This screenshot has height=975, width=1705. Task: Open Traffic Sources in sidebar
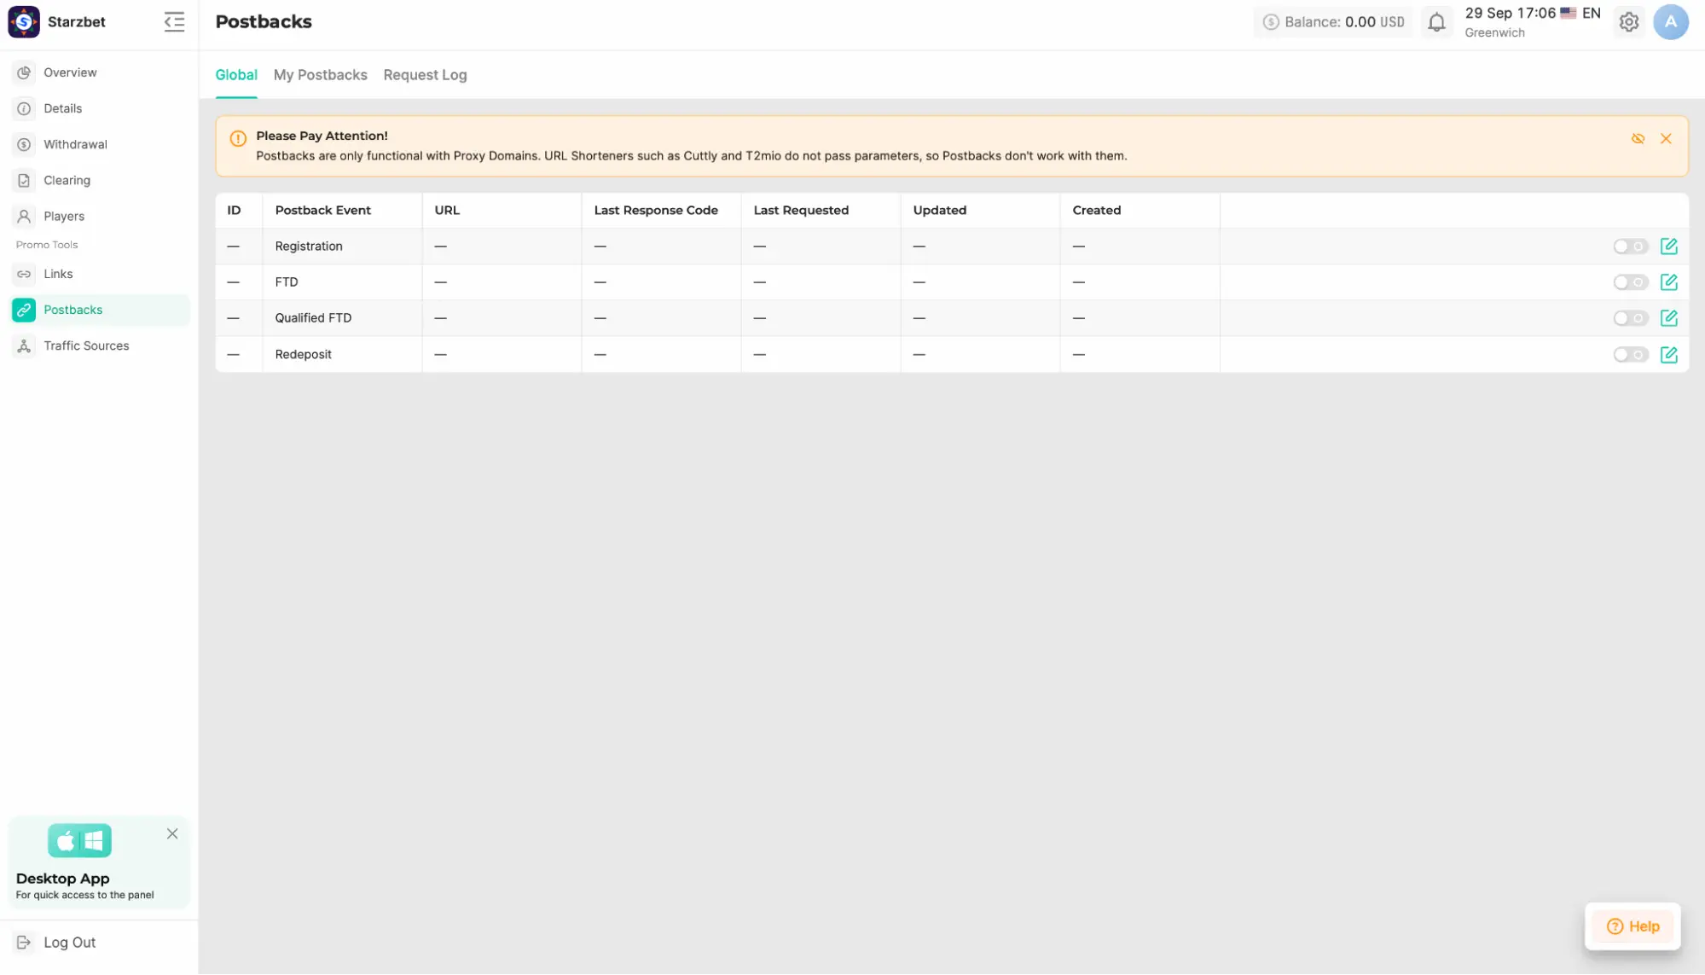(99, 345)
